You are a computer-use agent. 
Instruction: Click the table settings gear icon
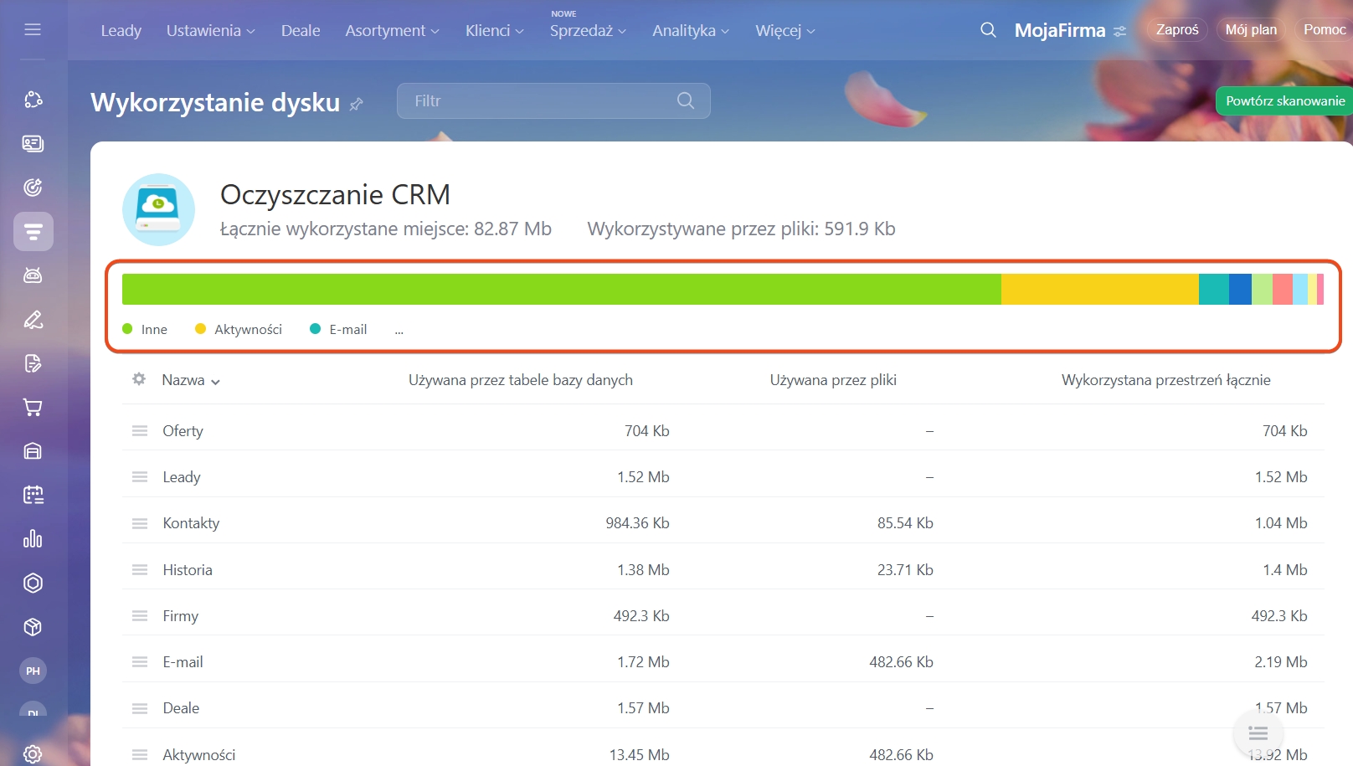pyautogui.click(x=139, y=379)
